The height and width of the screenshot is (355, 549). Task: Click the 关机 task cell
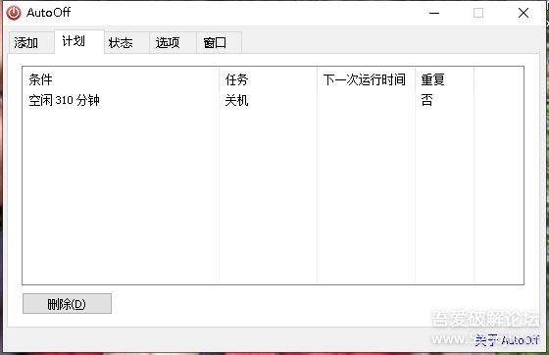(x=236, y=100)
